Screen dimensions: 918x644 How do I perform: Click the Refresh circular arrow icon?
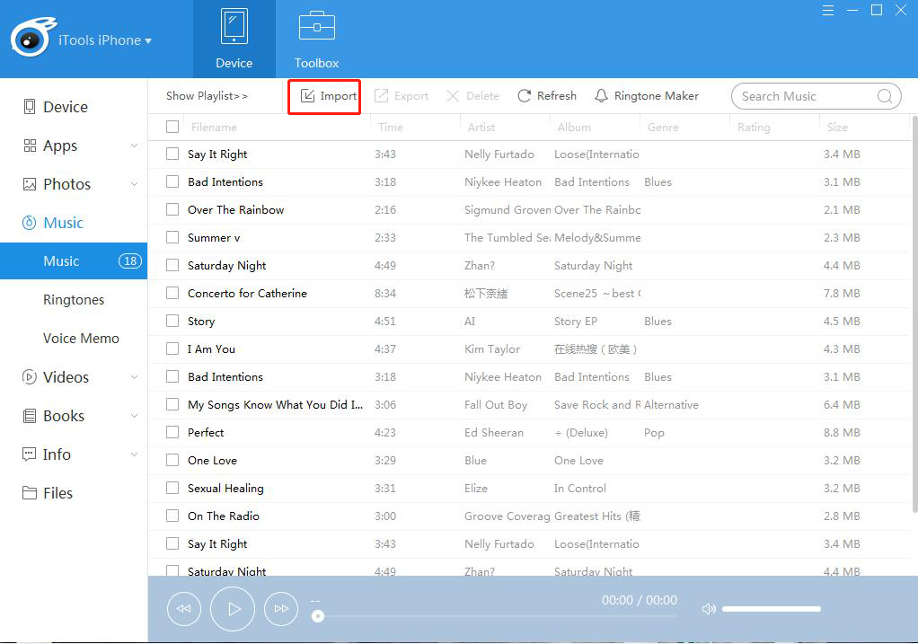click(525, 95)
